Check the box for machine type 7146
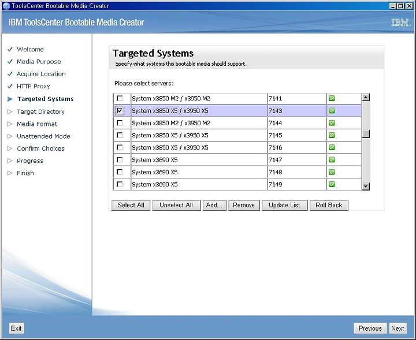 (x=120, y=147)
